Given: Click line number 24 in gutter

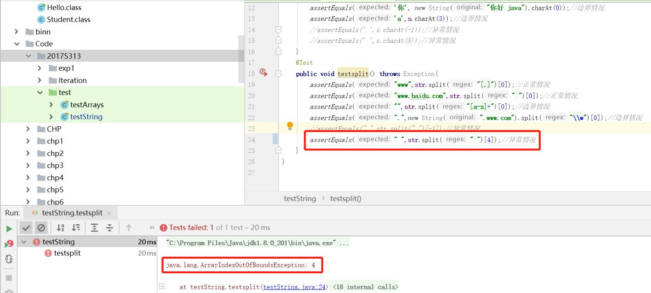Looking at the screenshot, I should [x=251, y=140].
